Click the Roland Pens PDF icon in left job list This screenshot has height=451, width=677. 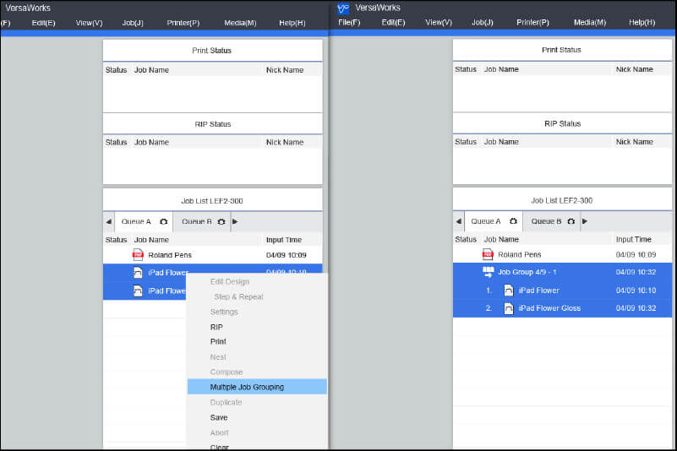[x=138, y=255]
